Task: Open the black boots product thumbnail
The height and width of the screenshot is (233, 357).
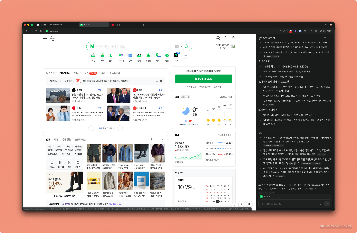Action: tap(141, 153)
